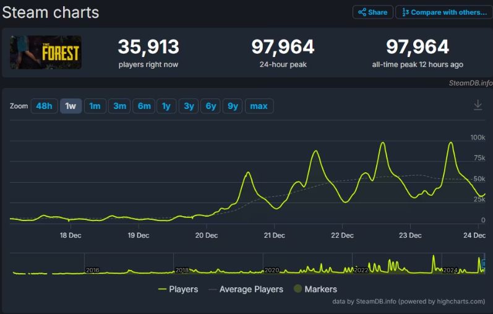This screenshot has height=314, width=493.
Task: Click The Forest game thumbnail
Action: pyautogui.click(x=46, y=52)
